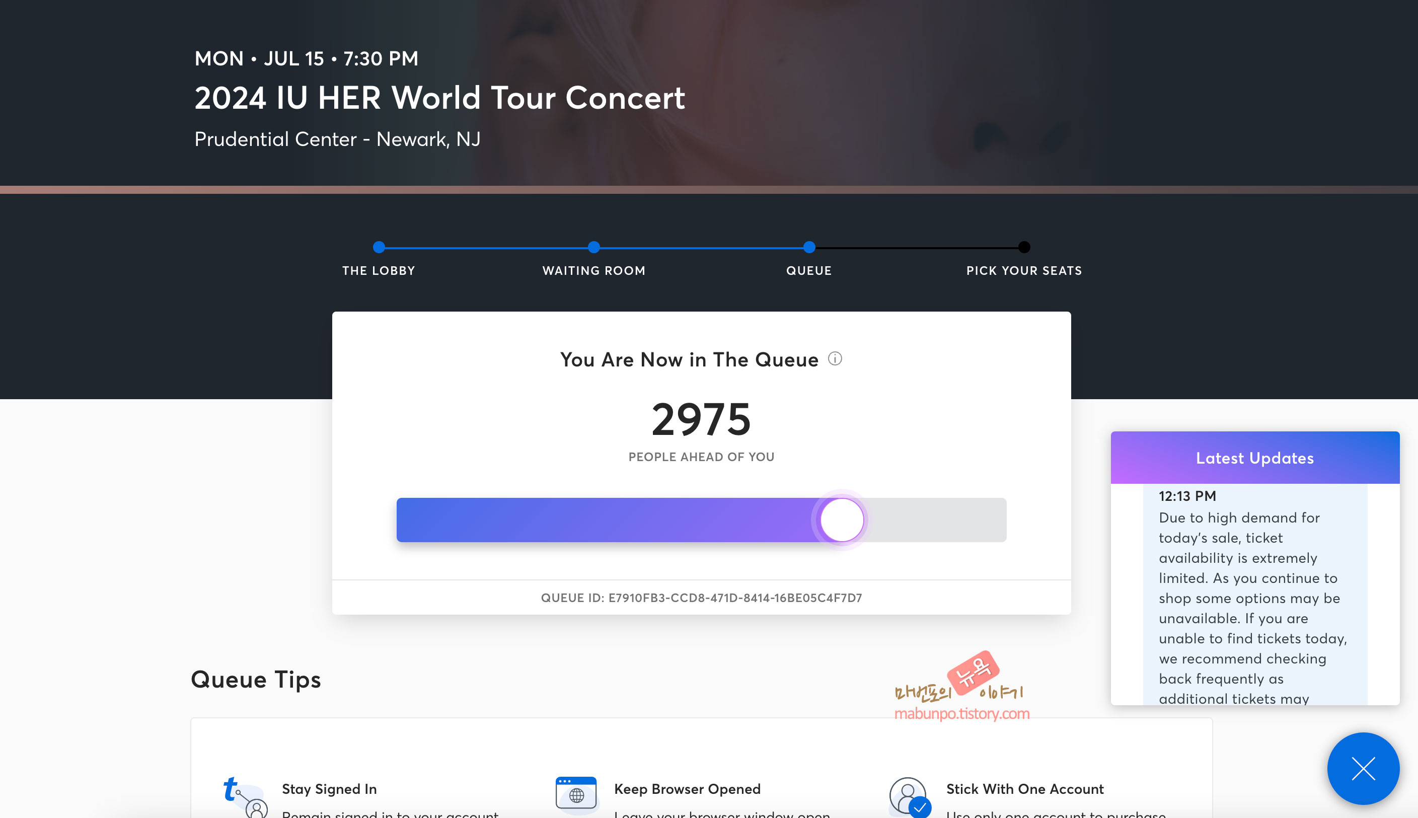
Task: Select The Lobby step marker
Action: click(379, 247)
